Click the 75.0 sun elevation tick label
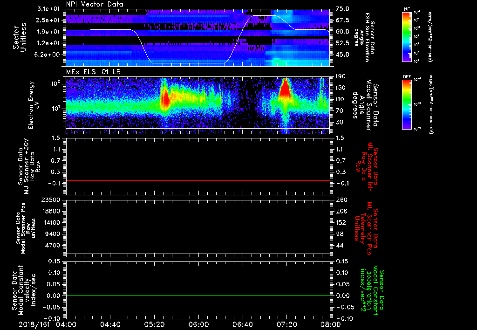This screenshot has height=330, width=477. coord(342,9)
